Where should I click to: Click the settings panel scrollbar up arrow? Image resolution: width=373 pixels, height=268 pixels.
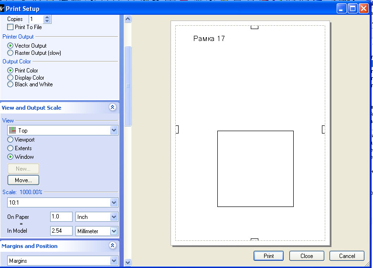point(128,19)
